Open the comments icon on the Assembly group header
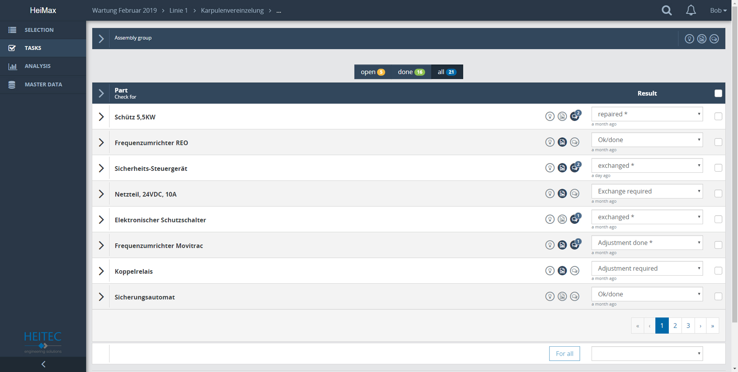 [x=714, y=39]
